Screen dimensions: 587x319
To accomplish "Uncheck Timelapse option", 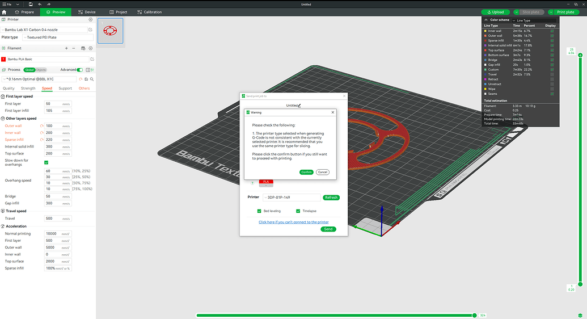I will click(298, 211).
